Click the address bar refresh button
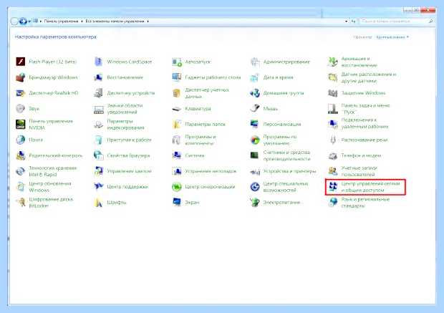444x313 pixels. pos(353,21)
